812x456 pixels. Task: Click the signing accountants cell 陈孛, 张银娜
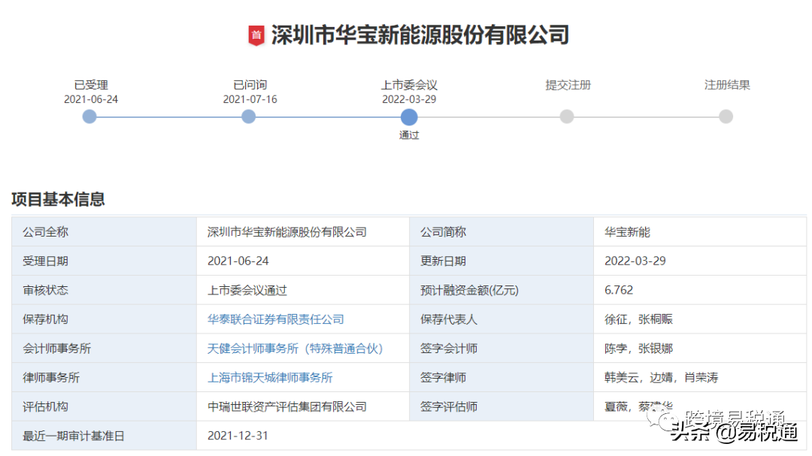pyautogui.click(x=700, y=349)
